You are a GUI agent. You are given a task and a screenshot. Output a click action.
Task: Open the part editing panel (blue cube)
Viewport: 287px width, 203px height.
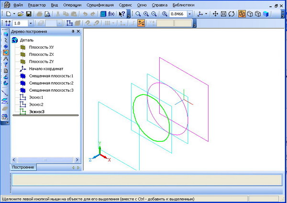[6, 34]
